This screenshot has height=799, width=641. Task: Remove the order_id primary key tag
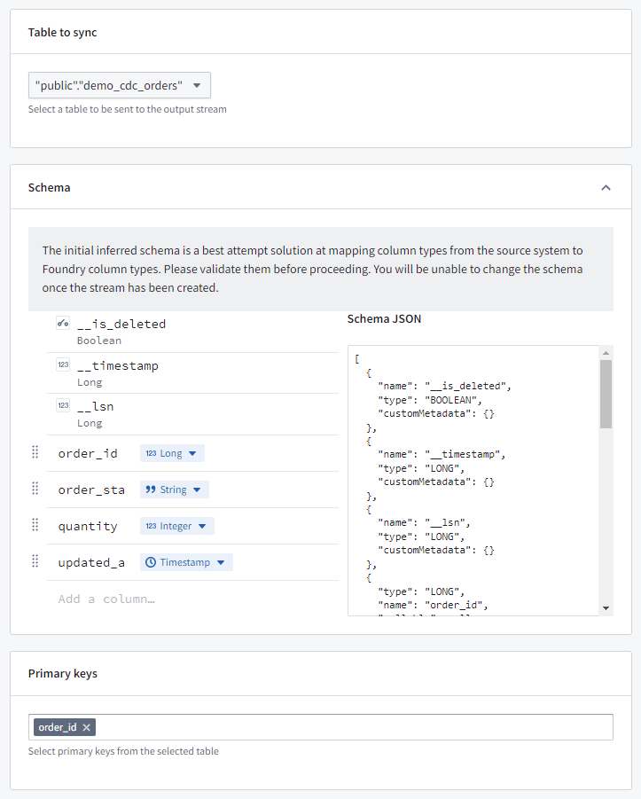click(x=87, y=727)
